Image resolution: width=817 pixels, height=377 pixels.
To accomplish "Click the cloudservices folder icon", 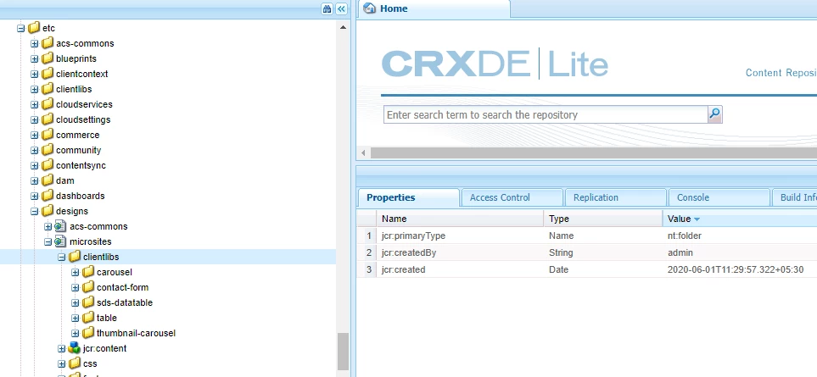I will (x=48, y=104).
